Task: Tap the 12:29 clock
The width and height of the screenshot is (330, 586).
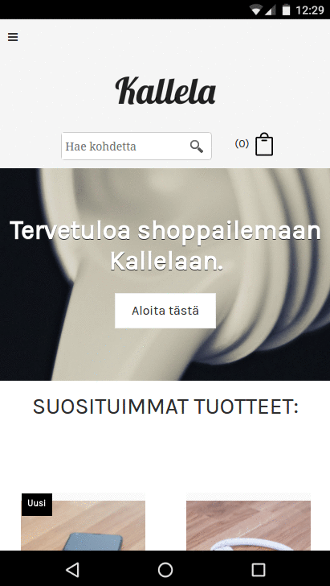Action: tap(309, 10)
